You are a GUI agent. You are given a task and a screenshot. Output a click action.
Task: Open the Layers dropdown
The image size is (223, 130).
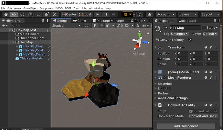[188, 14]
